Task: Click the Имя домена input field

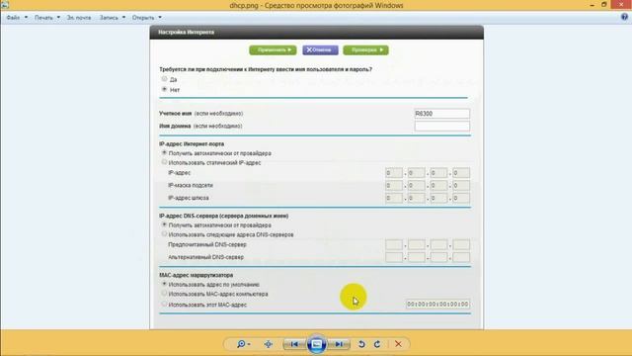Action: pos(442,126)
